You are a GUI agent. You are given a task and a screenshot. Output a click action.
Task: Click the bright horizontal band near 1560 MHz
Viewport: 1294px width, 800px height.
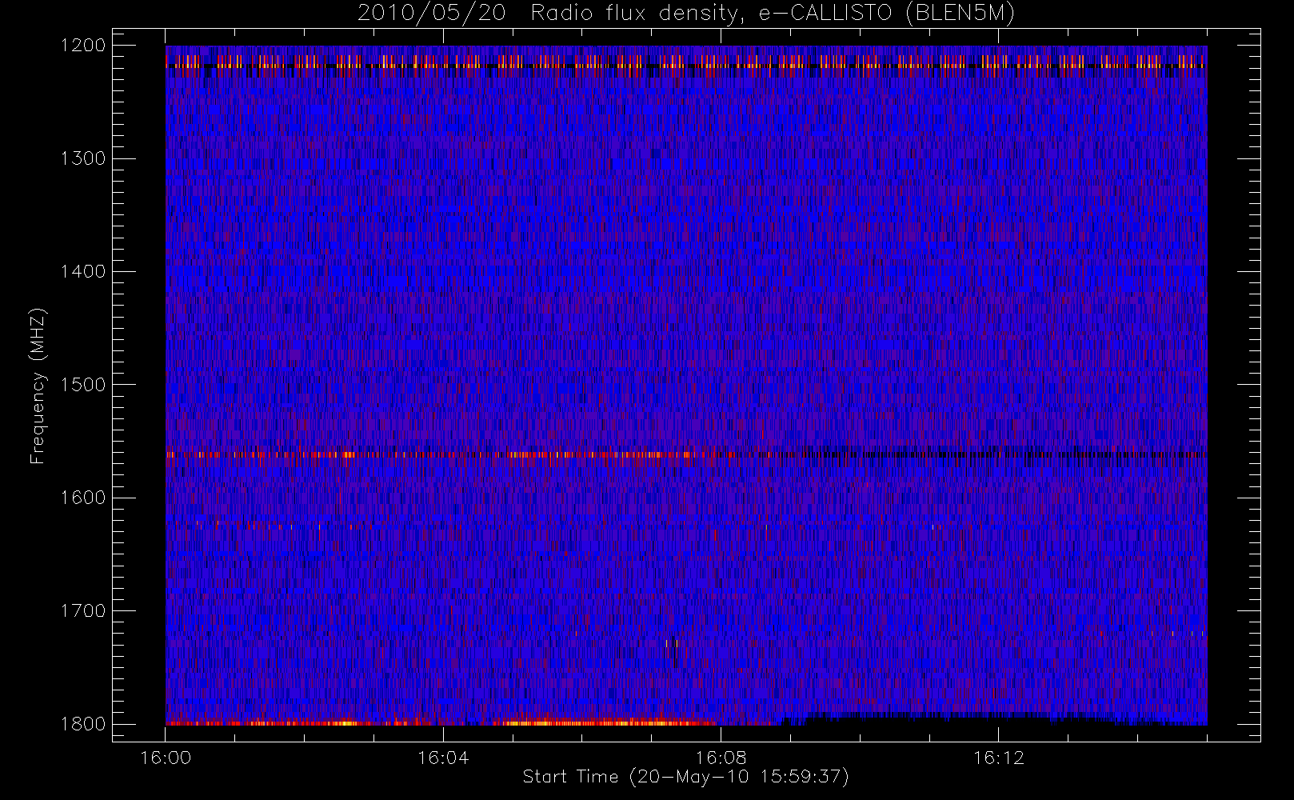click(686, 454)
